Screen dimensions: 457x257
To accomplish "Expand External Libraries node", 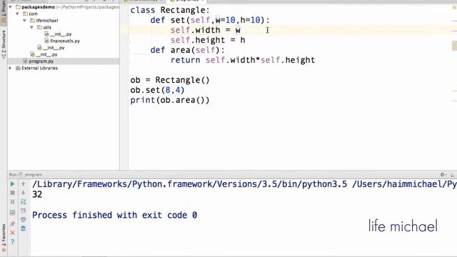I will tap(10, 68).
